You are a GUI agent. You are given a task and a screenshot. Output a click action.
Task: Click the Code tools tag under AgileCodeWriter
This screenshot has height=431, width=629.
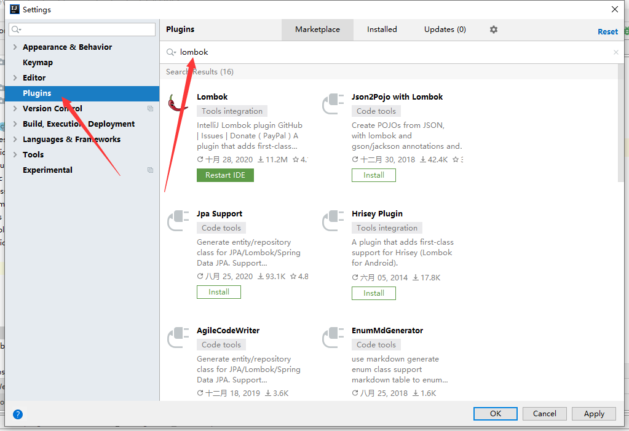tap(221, 345)
